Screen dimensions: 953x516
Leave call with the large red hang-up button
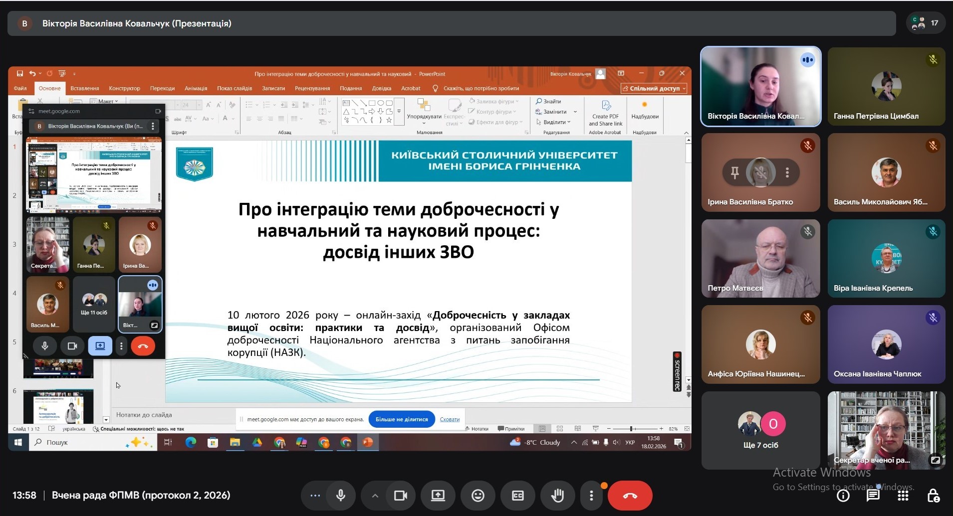click(630, 496)
